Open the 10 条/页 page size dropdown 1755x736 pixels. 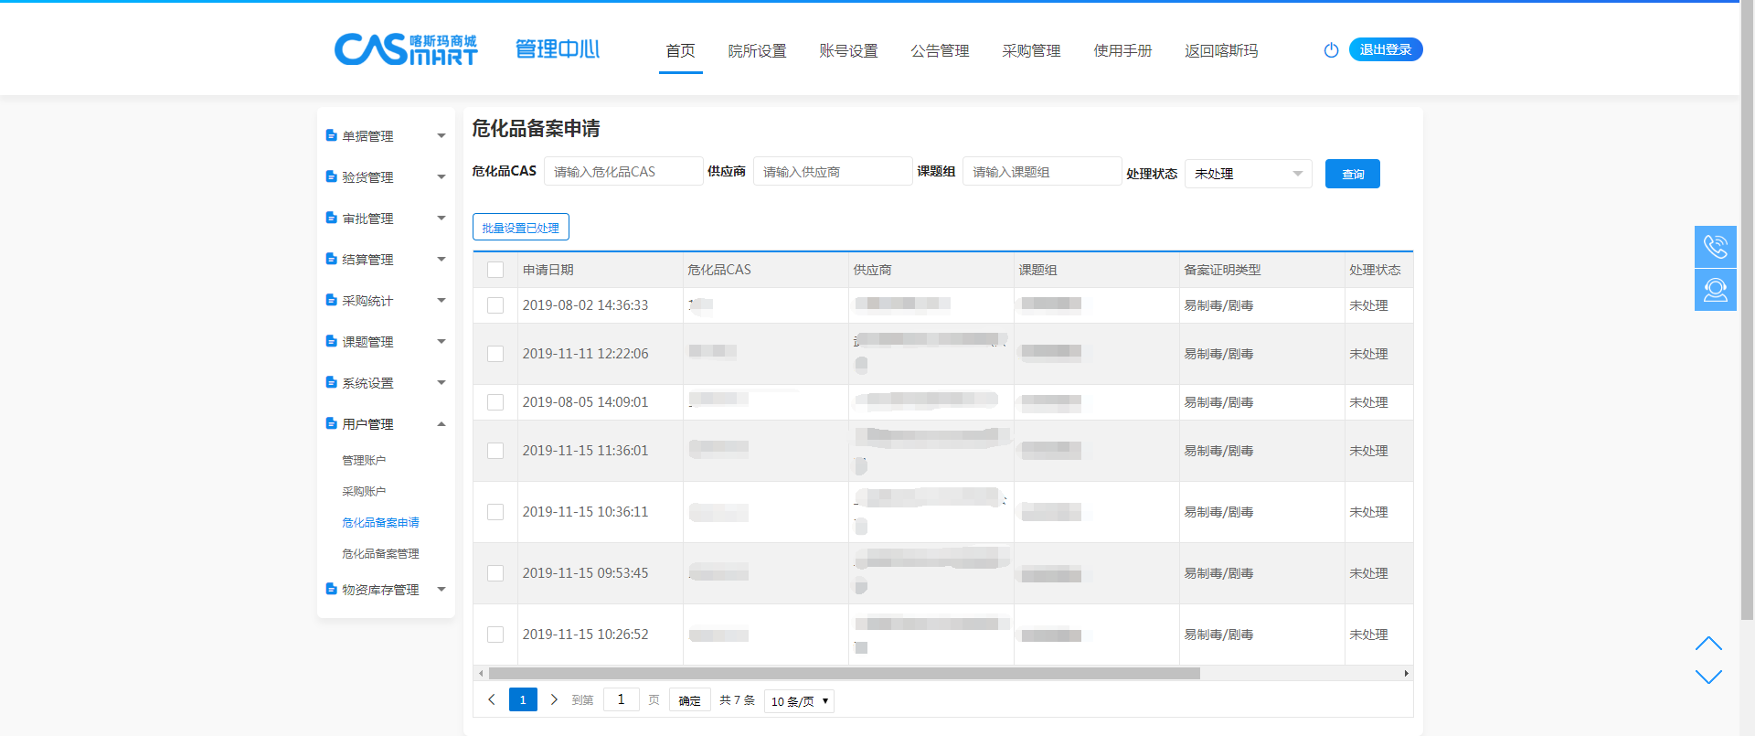point(799,701)
